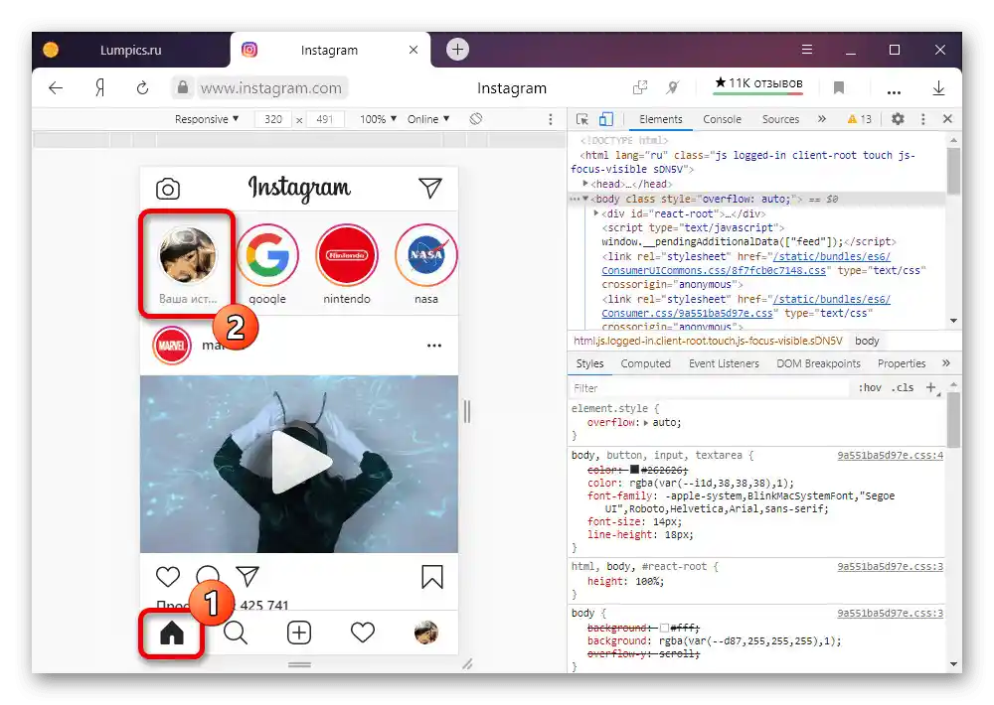Open the Marvel profile avatar on post
Image resolution: width=994 pixels, height=705 pixels.
[x=172, y=346]
